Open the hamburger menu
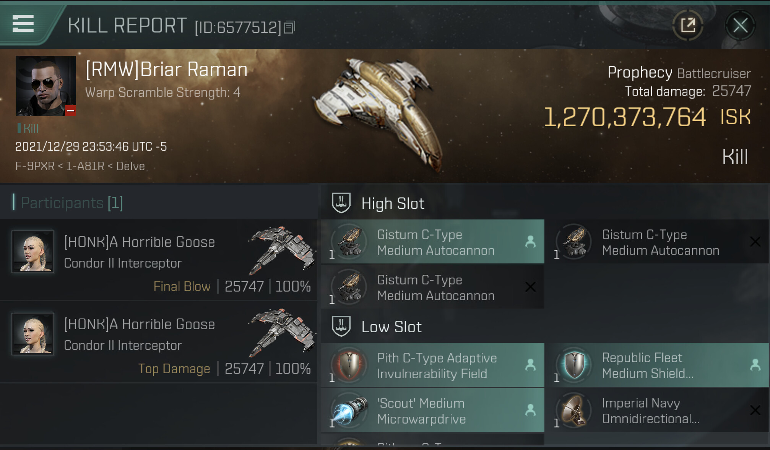 [23, 24]
